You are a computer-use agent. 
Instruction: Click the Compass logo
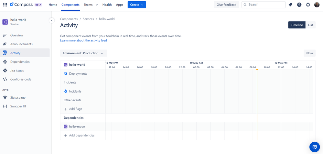21,5
